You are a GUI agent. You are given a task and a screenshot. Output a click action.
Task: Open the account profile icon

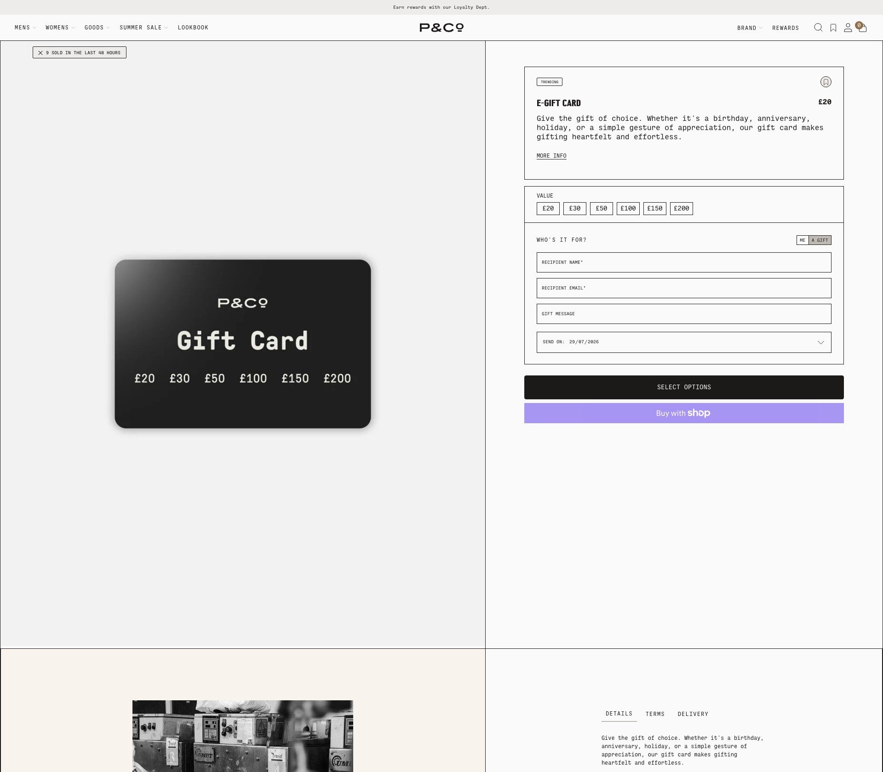coord(848,28)
